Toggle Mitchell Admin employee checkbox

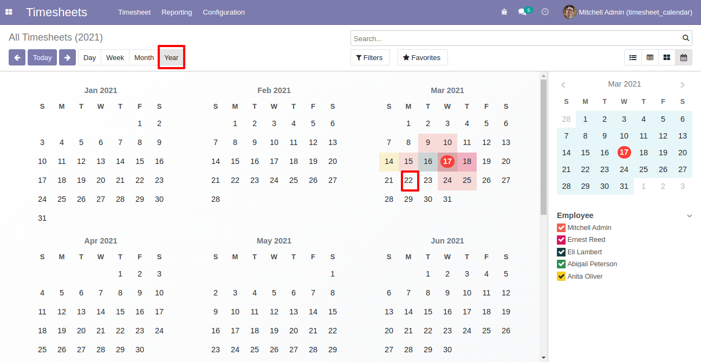[x=561, y=228]
